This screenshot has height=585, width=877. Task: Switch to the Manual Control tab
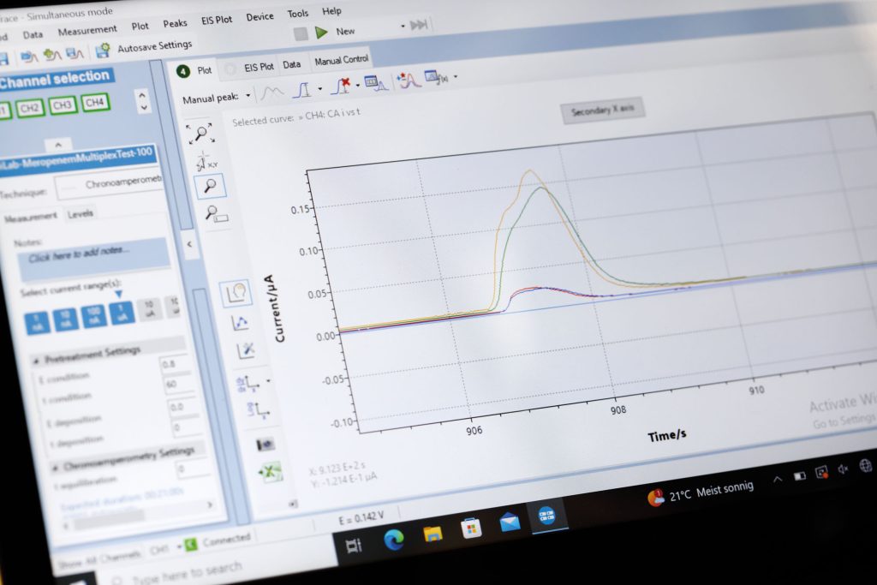coord(341,60)
